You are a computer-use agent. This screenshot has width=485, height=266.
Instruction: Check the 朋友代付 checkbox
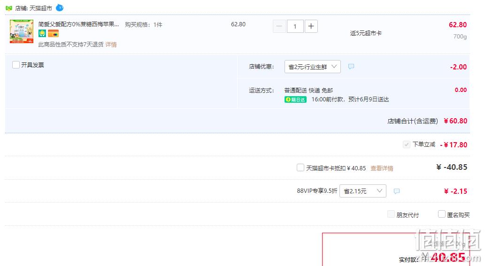tap(391, 214)
